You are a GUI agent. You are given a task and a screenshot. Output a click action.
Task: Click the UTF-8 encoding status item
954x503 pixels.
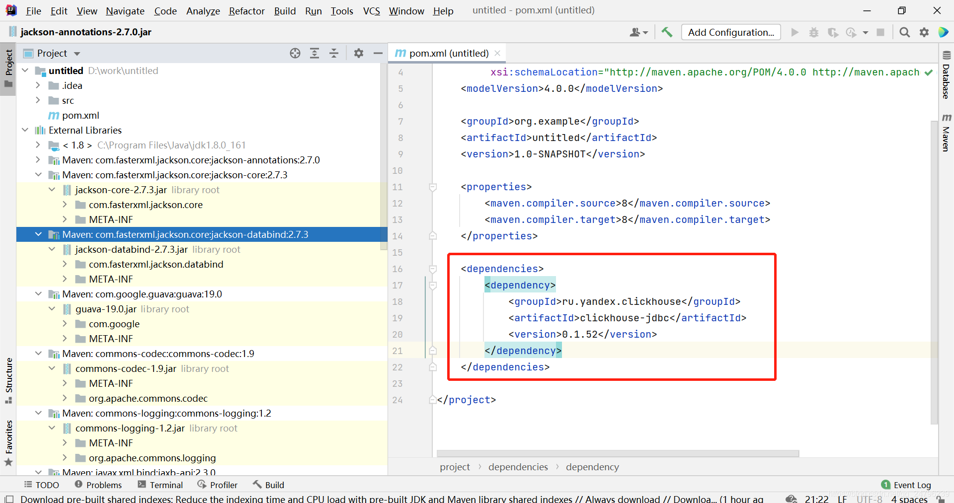(x=870, y=499)
